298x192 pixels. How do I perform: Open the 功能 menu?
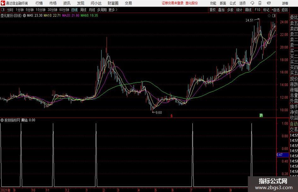[x=213, y=3]
